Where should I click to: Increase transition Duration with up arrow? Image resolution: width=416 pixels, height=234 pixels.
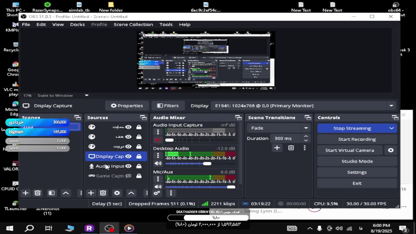[306, 136]
